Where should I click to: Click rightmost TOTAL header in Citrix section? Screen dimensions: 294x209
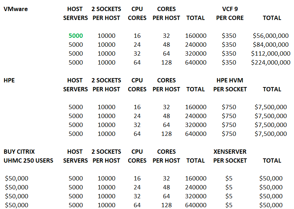(x=272, y=160)
